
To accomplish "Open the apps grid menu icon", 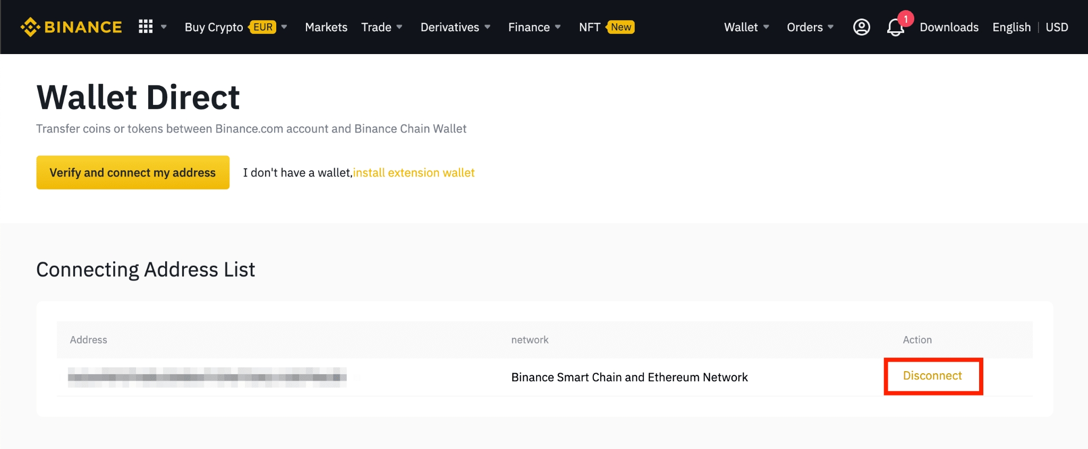I will (x=146, y=27).
